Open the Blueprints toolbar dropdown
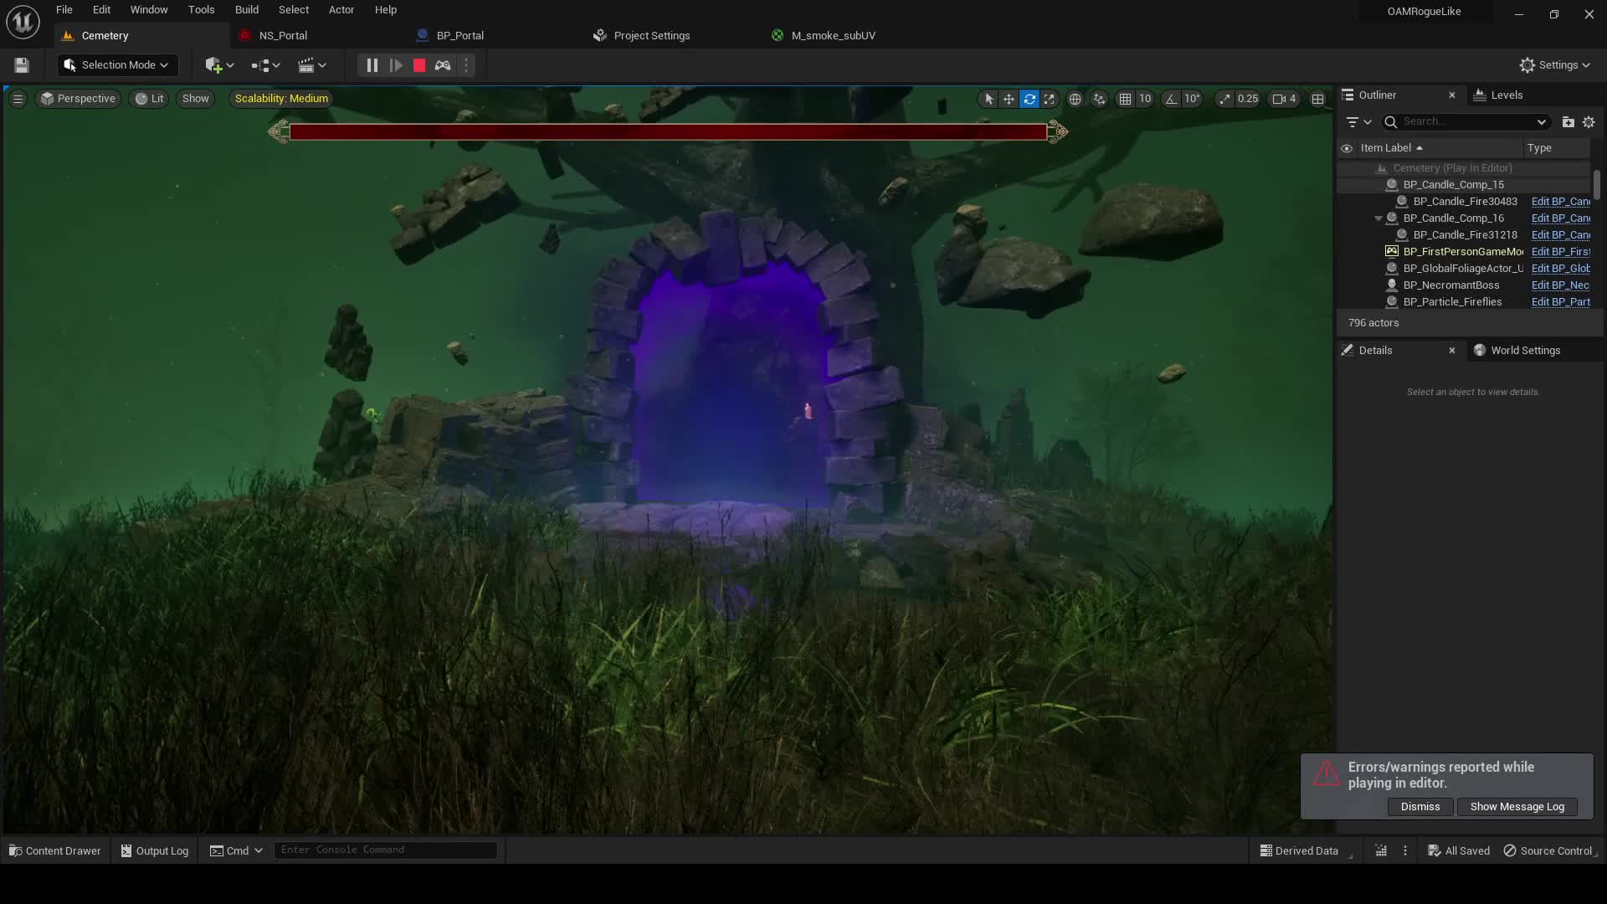This screenshot has height=904, width=1607. (x=265, y=65)
